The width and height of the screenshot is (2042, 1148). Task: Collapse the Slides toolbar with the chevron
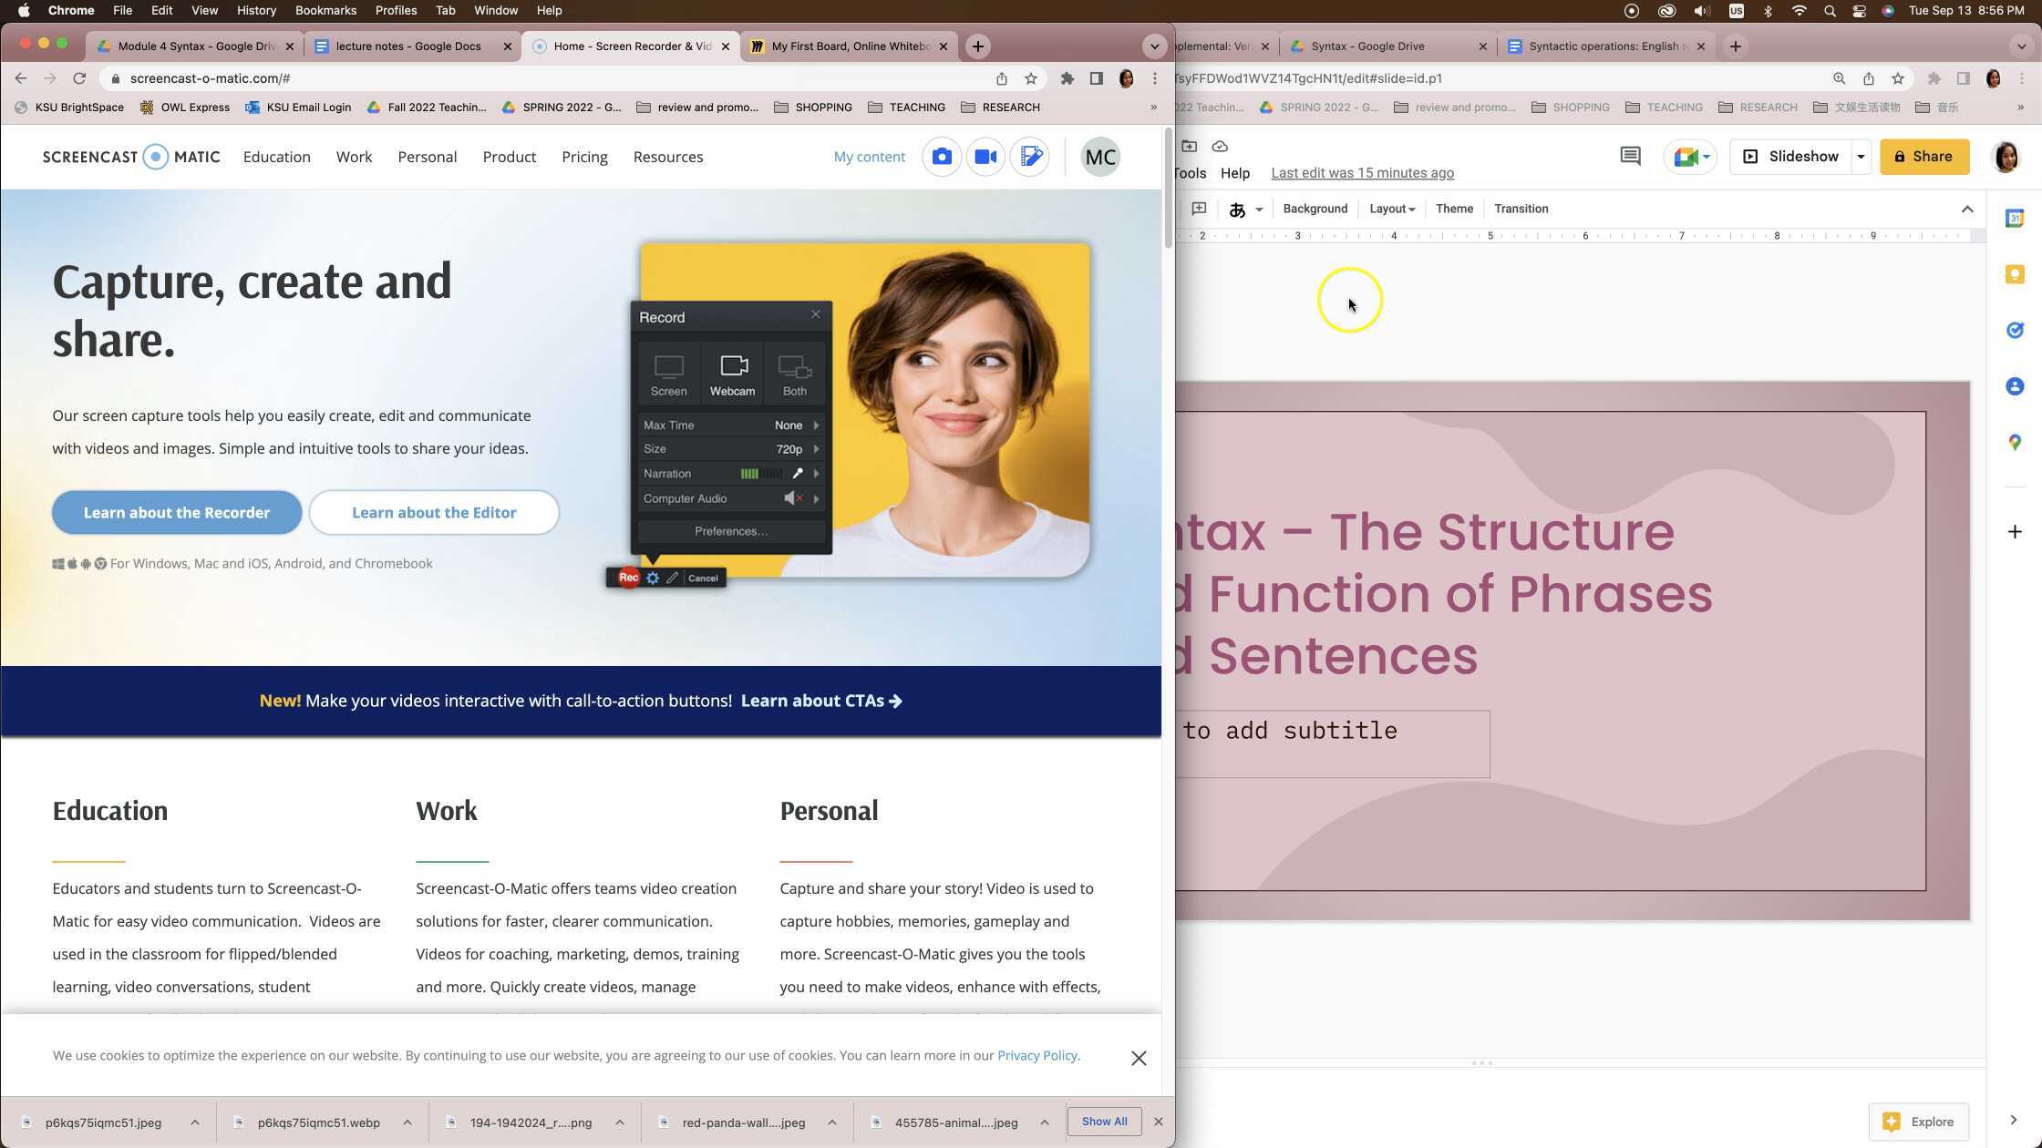pyautogui.click(x=1967, y=209)
